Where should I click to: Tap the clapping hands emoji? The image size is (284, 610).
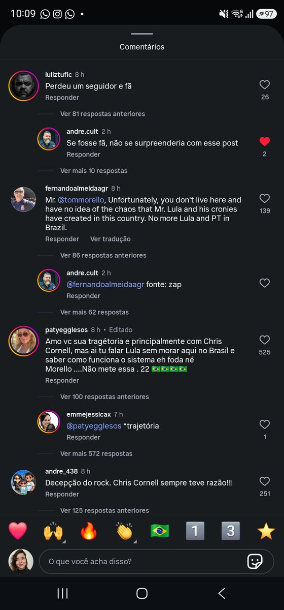coord(124,531)
